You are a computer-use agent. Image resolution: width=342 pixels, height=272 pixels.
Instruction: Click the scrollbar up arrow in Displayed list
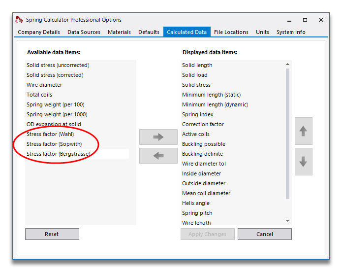(x=287, y=64)
